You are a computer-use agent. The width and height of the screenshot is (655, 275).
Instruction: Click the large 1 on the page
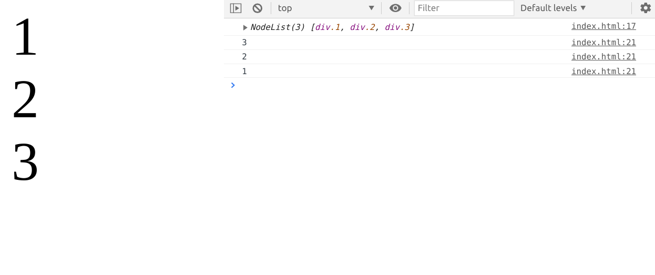(25, 37)
